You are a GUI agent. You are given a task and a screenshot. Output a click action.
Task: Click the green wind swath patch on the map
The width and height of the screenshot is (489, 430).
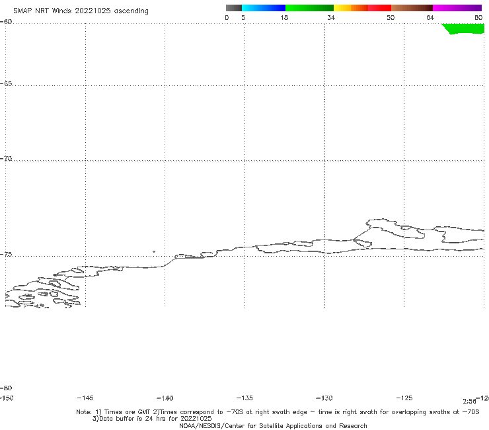465,28
